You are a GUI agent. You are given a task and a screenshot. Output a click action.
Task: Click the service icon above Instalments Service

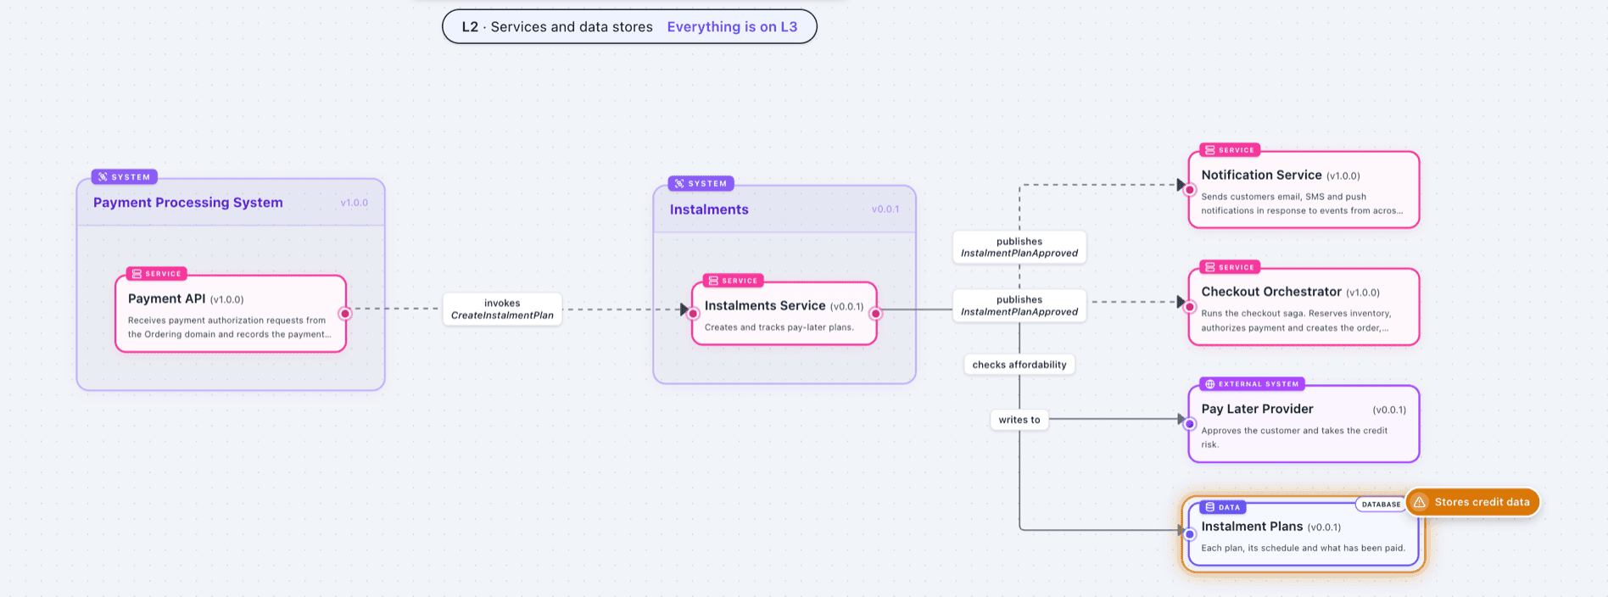point(713,281)
